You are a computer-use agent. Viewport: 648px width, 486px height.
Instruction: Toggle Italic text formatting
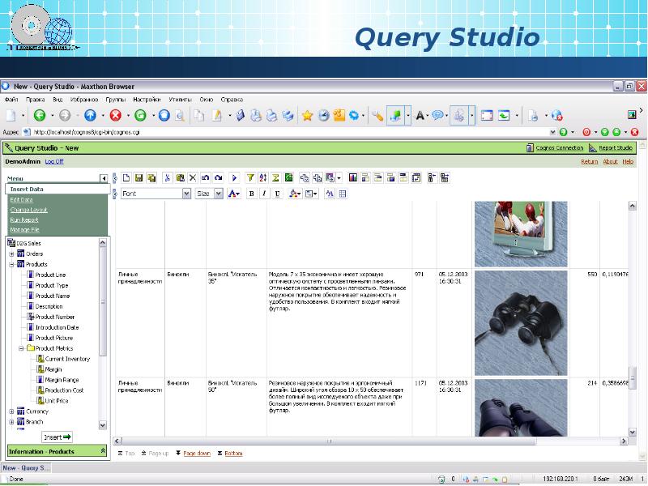tap(264, 194)
